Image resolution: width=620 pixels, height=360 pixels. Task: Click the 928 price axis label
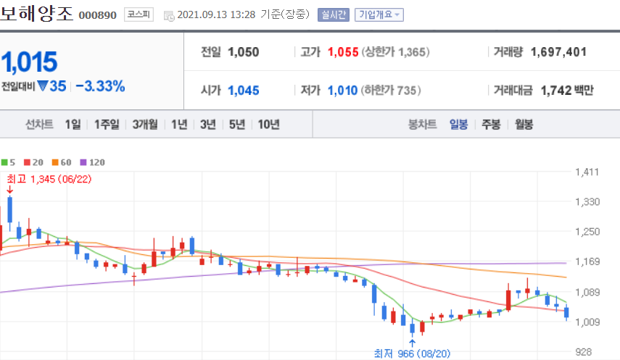tap(584, 352)
